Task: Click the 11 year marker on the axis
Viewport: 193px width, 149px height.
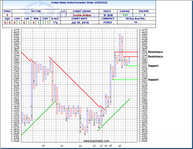Action: pyautogui.click(x=80, y=146)
